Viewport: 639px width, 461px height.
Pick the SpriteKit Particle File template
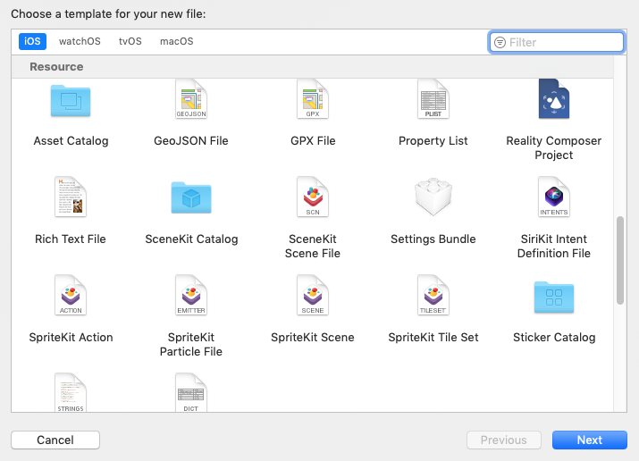coord(191,296)
